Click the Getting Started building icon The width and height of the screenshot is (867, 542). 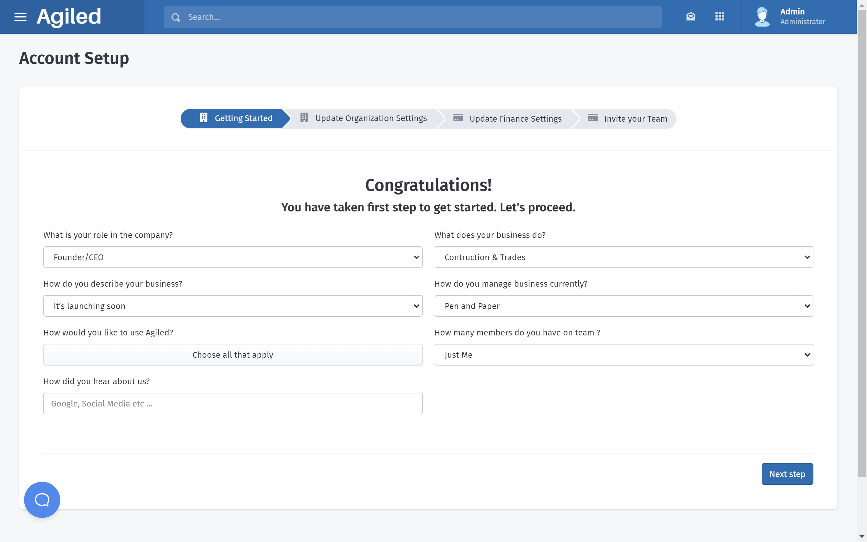click(x=204, y=118)
